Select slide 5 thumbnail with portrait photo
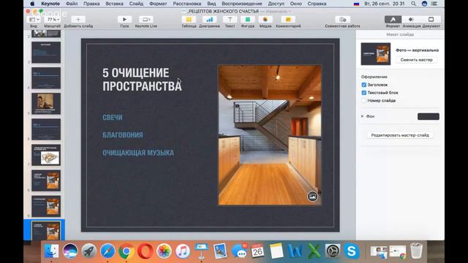Viewport: 468px width, 263px height. coord(46,104)
